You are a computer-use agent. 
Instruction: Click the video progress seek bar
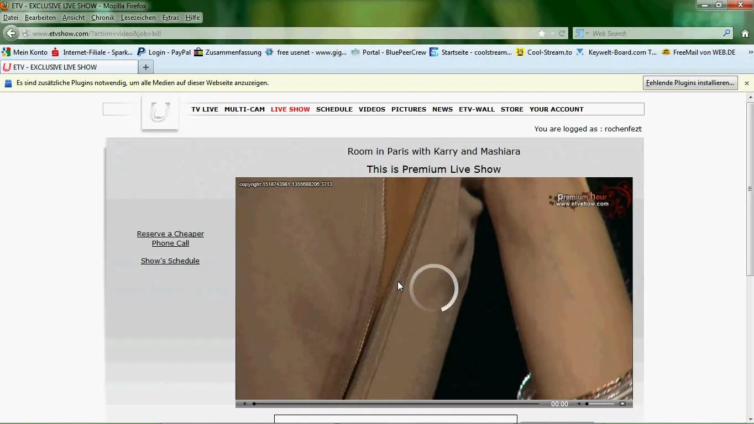pyautogui.click(x=395, y=404)
